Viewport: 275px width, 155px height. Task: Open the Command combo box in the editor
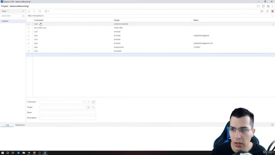62,102
